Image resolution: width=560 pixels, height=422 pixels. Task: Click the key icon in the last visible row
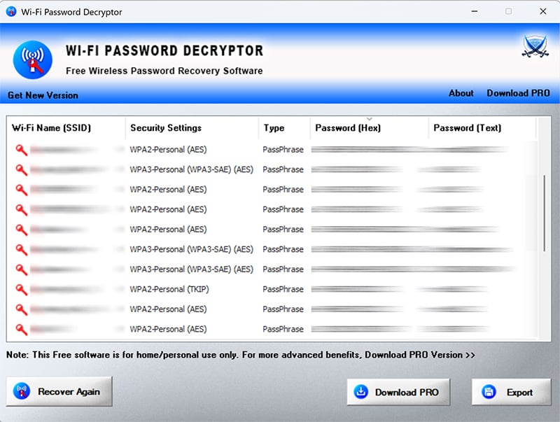point(21,330)
